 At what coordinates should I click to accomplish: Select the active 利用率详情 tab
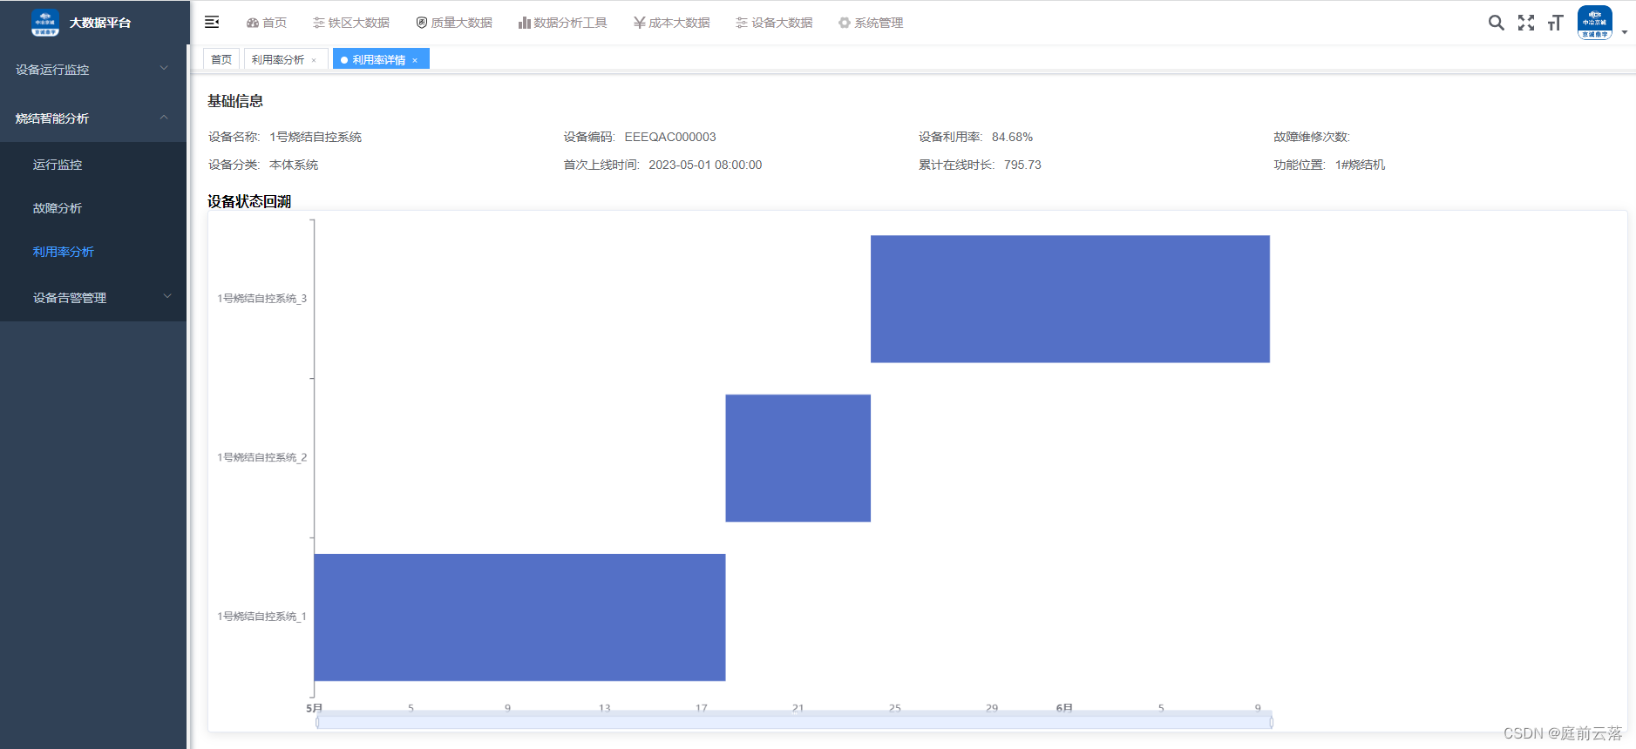pos(379,59)
